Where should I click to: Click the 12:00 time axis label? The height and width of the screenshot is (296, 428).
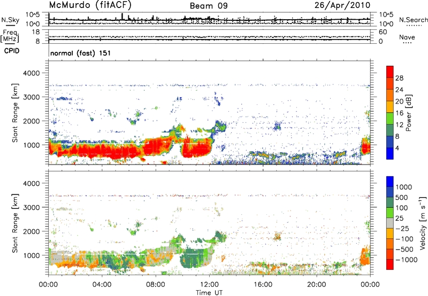(x=209, y=285)
